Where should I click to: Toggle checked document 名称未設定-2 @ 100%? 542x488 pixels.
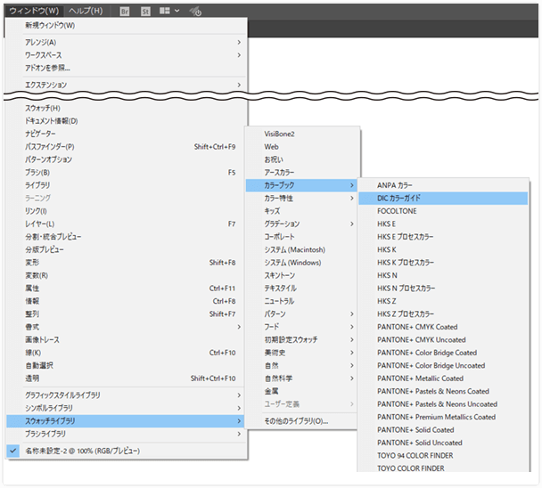127,451
